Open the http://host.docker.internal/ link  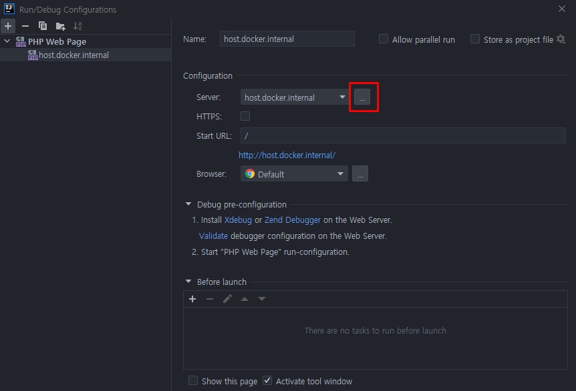click(287, 155)
